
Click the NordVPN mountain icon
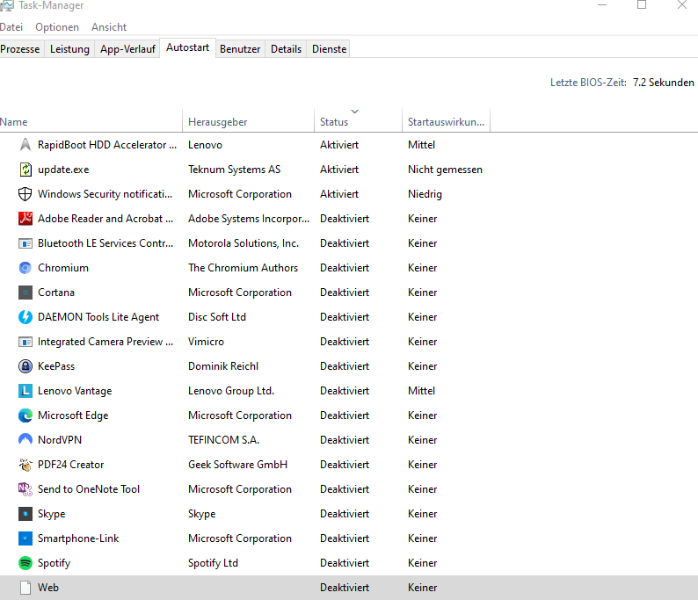[25, 440]
